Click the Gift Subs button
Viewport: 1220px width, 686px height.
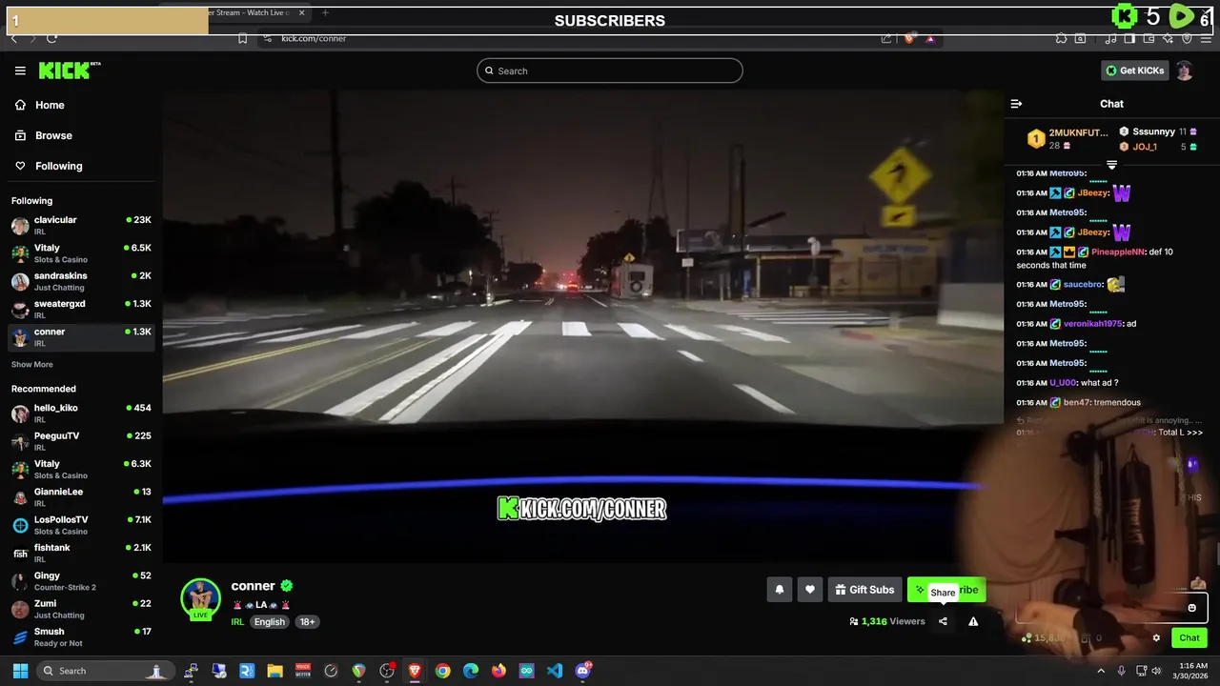[x=864, y=590]
